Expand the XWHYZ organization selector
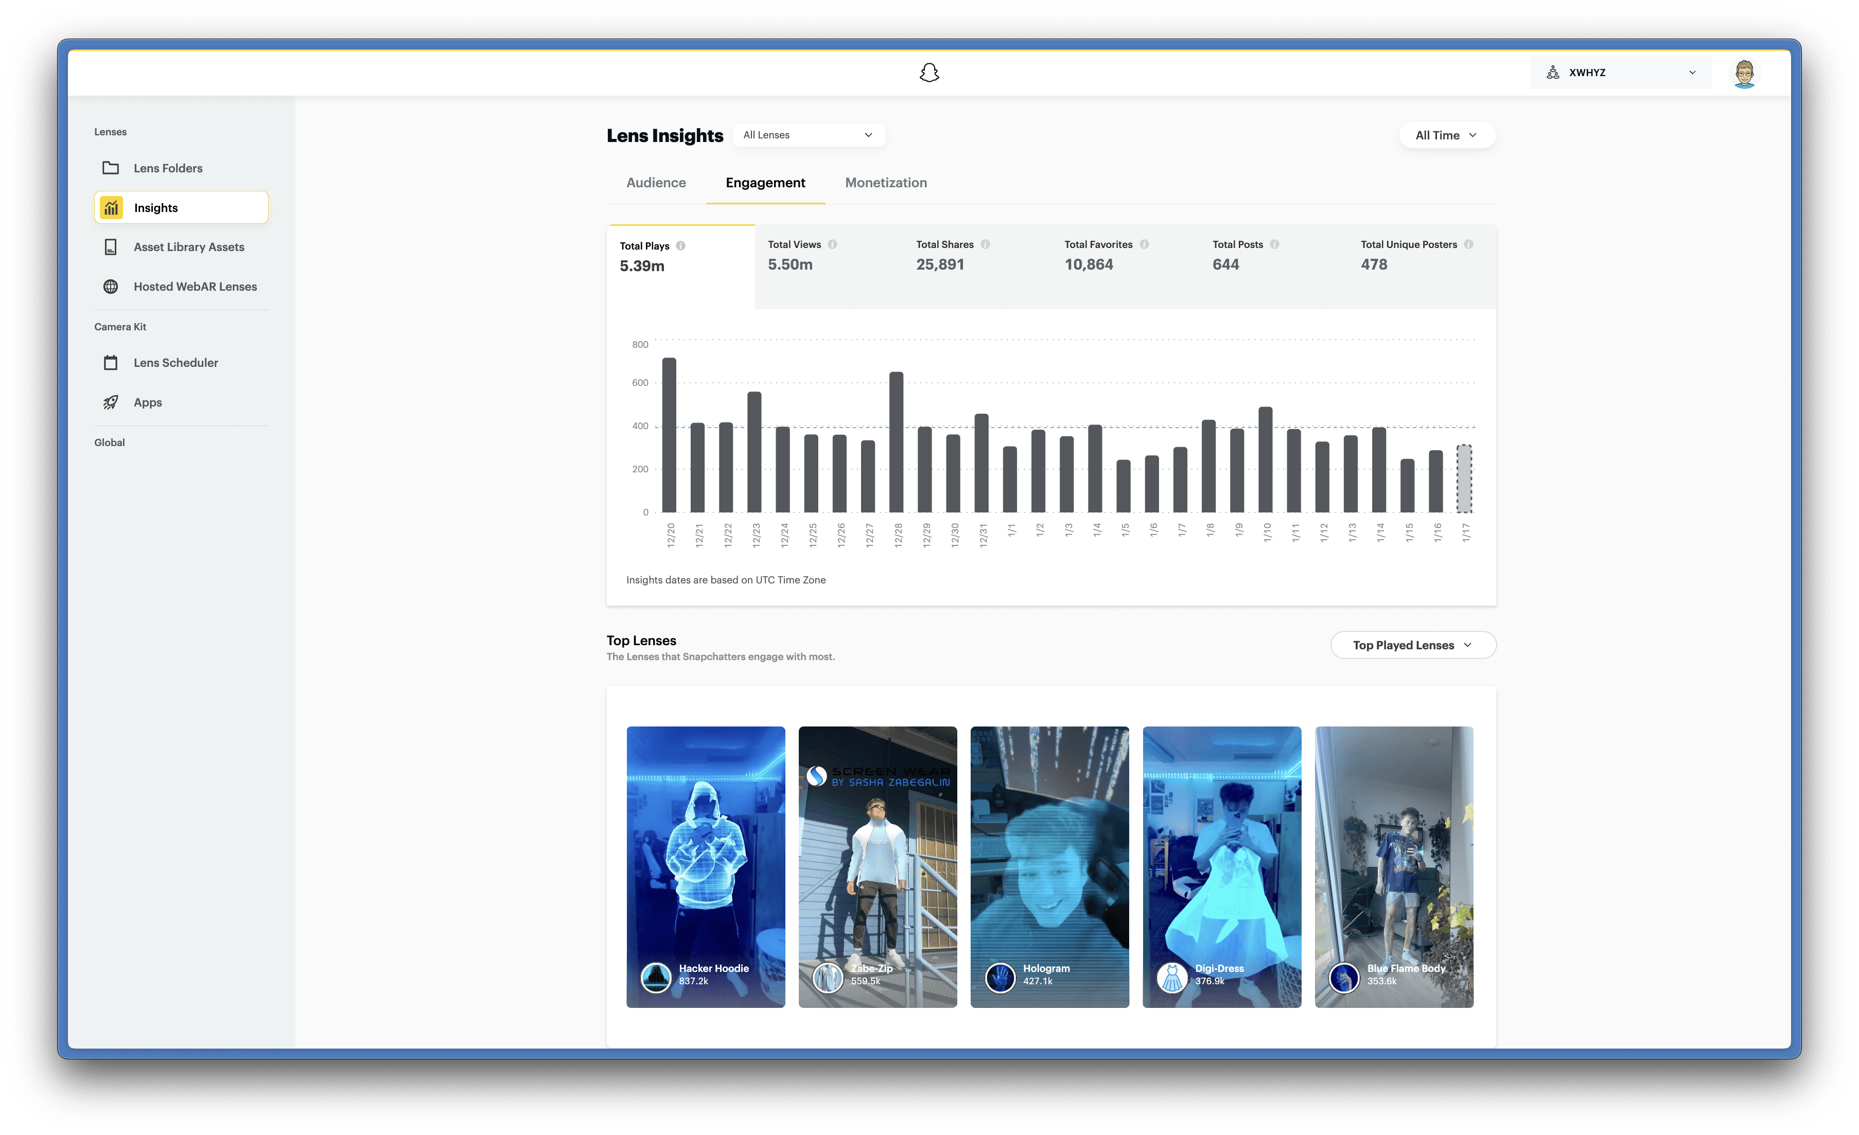Viewport: 1859px width, 1135px height. [x=1620, y=73]
